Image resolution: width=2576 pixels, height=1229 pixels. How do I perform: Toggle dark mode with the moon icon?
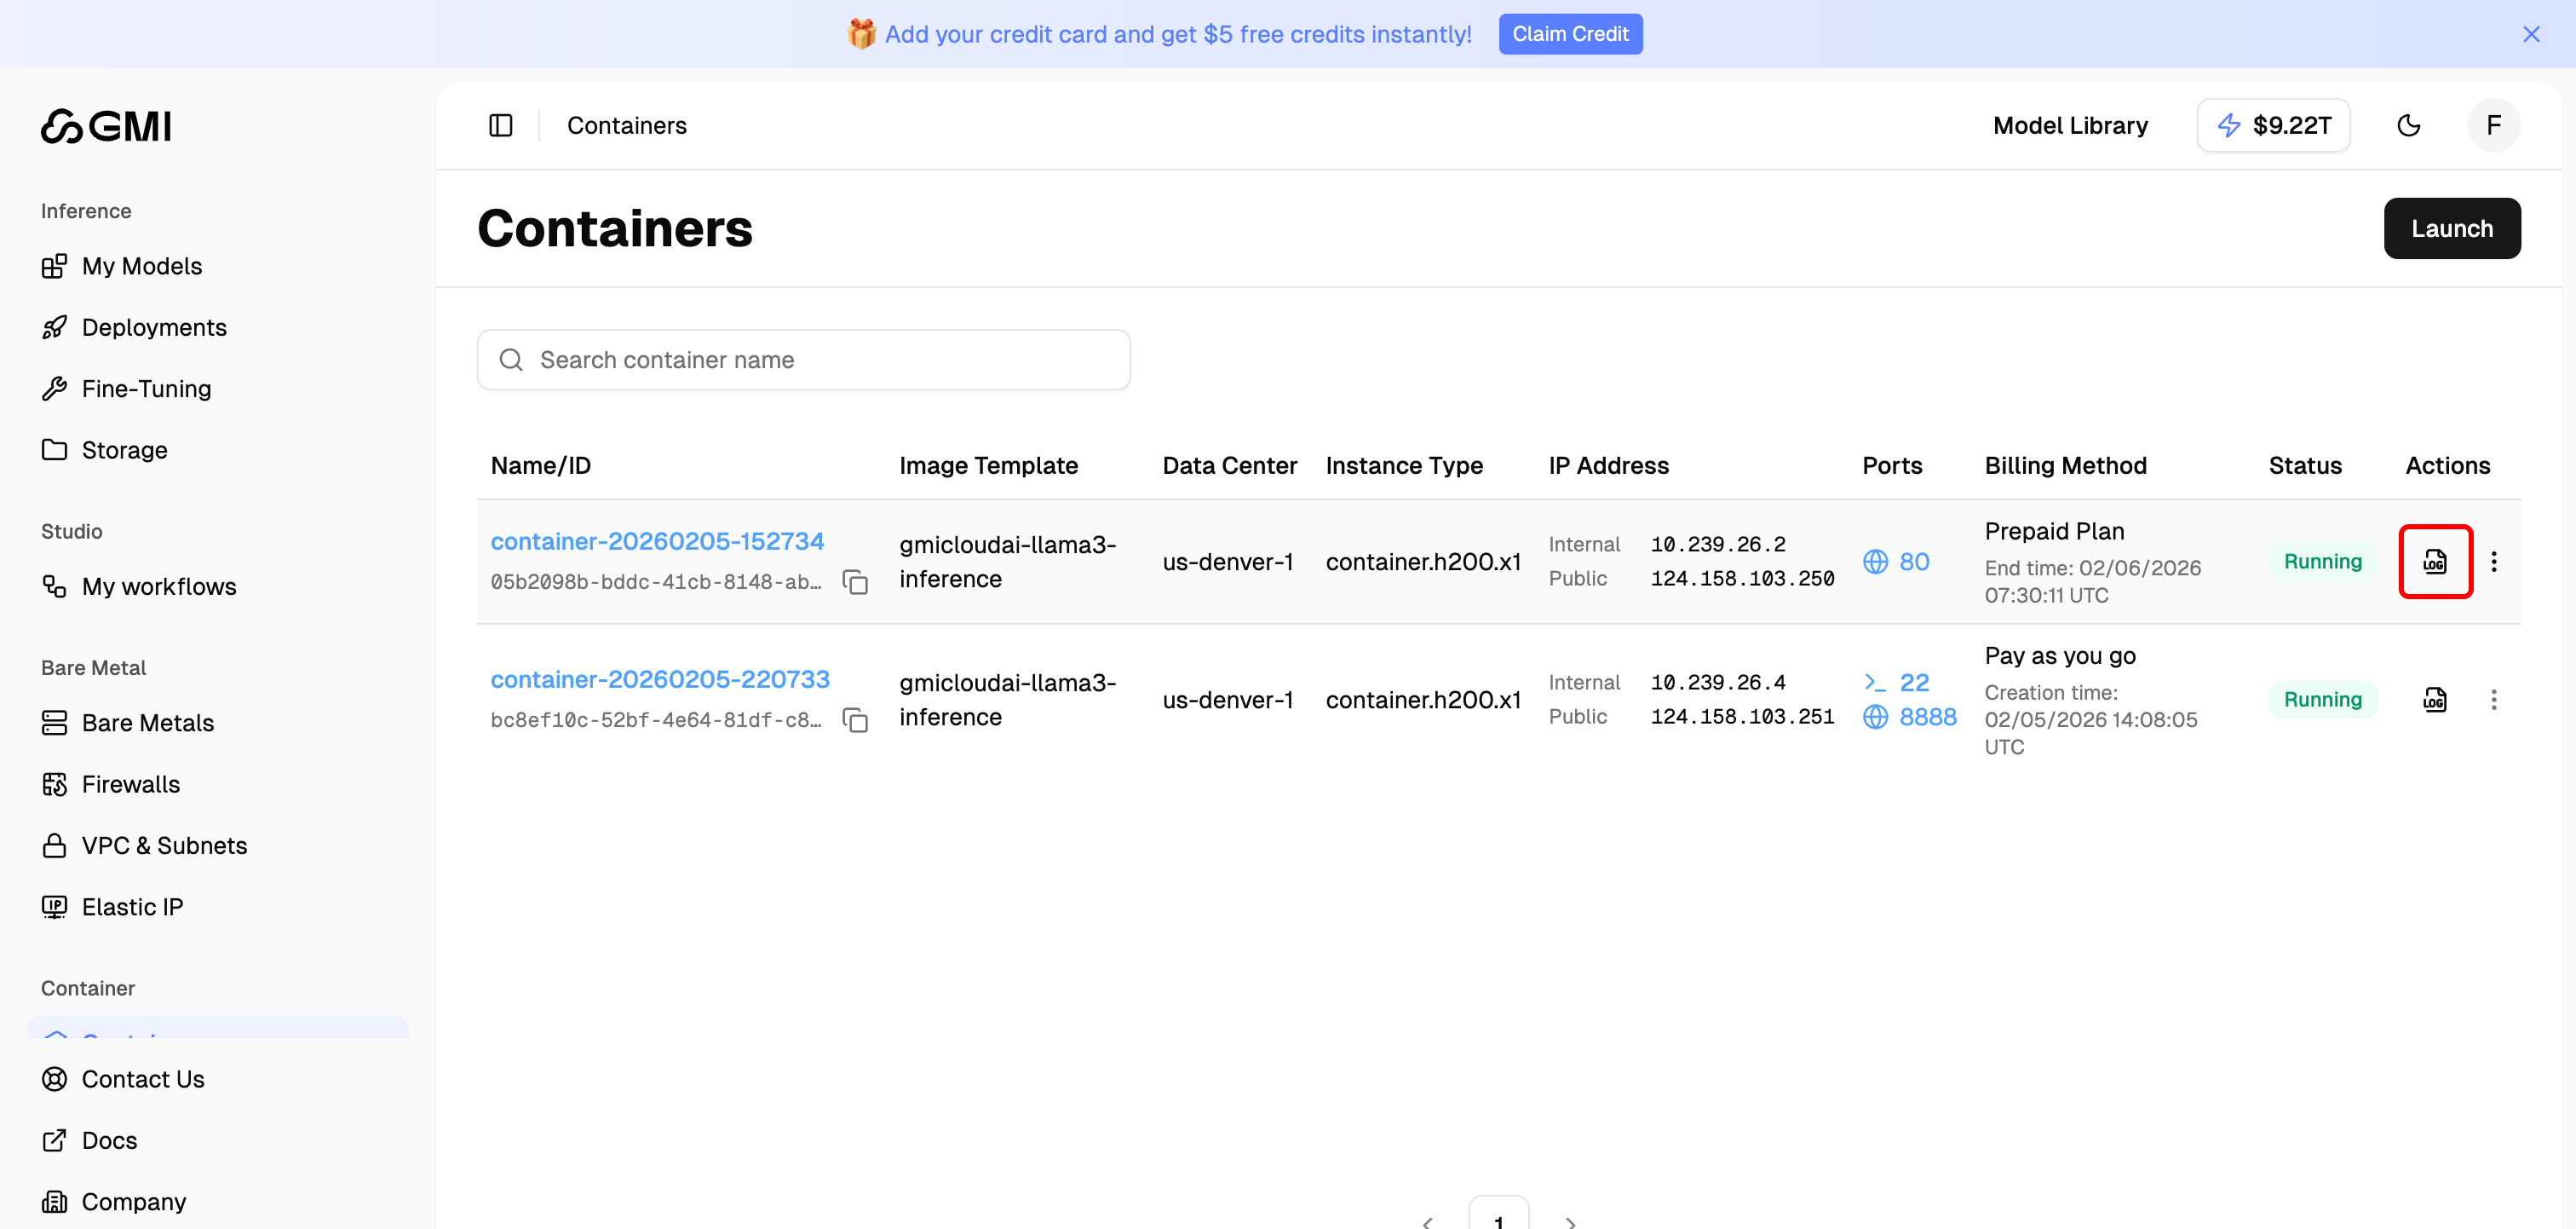click(x=2410, y=125)
